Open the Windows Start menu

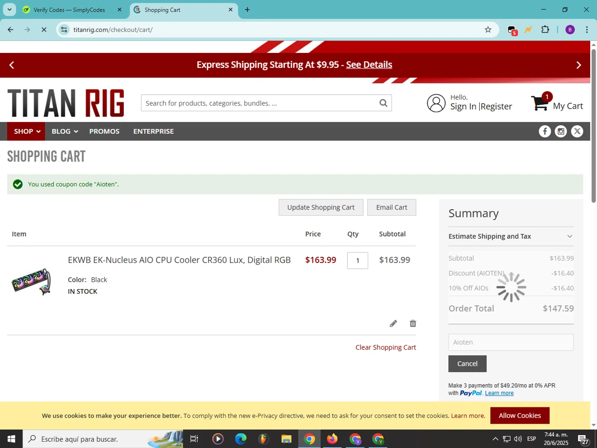click(x=11, y=439)
